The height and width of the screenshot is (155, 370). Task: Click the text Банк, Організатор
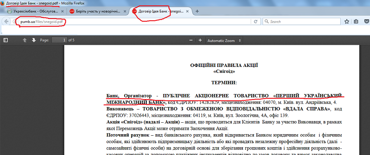coord(129,96)
